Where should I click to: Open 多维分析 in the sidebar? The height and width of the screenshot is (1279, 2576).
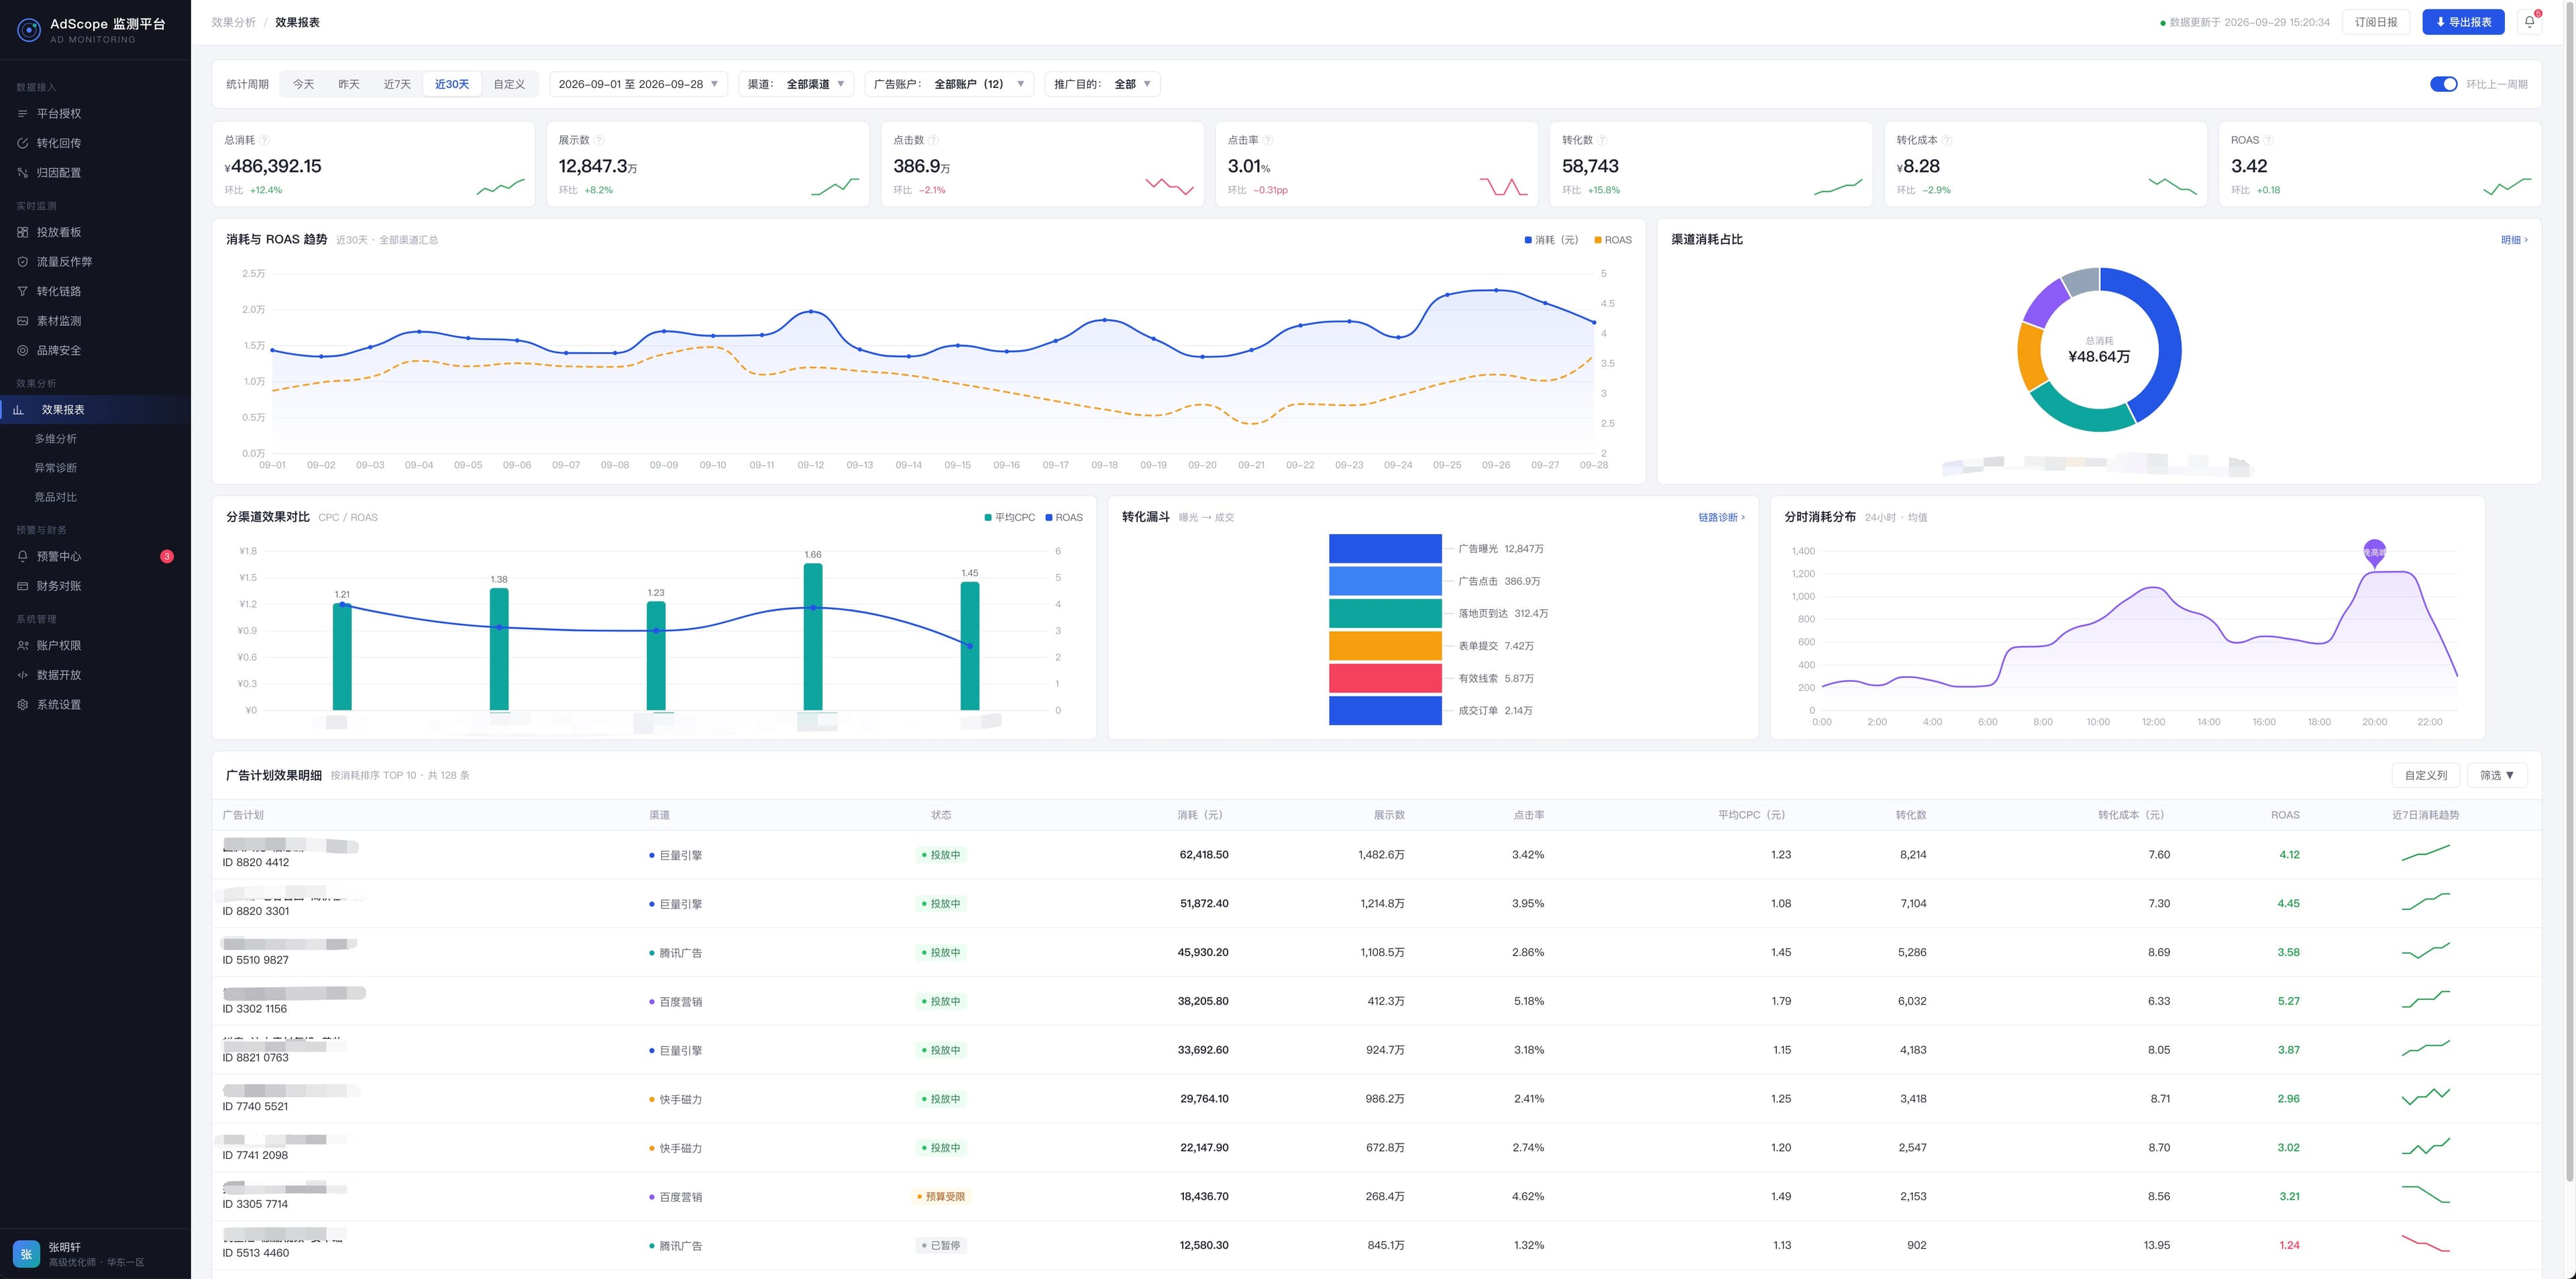[56, 439]
